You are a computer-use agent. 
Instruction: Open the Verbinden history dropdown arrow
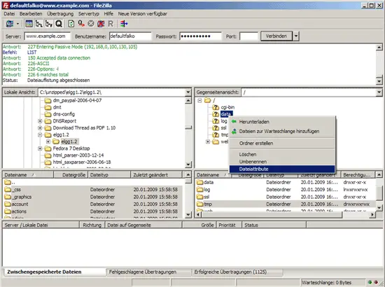296,36
